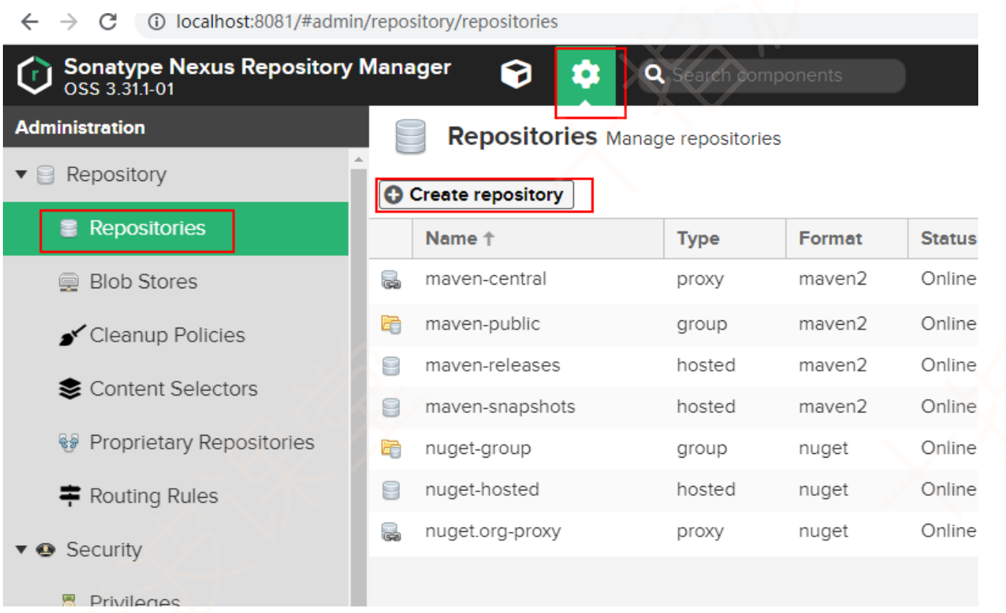
Task: Open the maven-releases repository row
Action: (673, 366)
